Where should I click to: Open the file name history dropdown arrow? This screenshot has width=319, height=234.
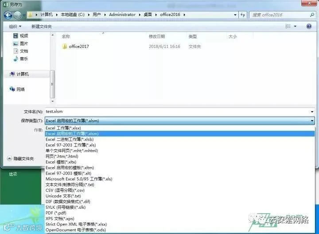click(x=312, y=112)
